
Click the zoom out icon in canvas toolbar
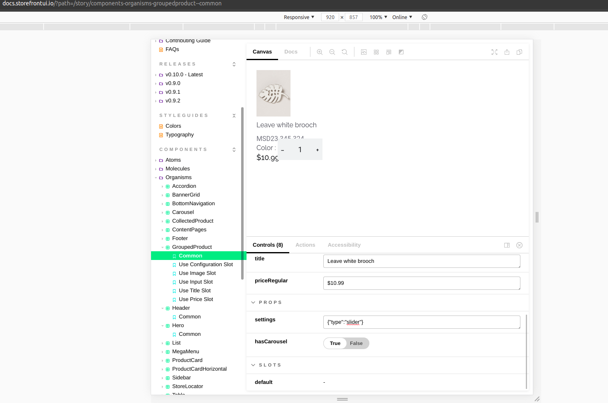pyautogui.click(x=332, y=52)
